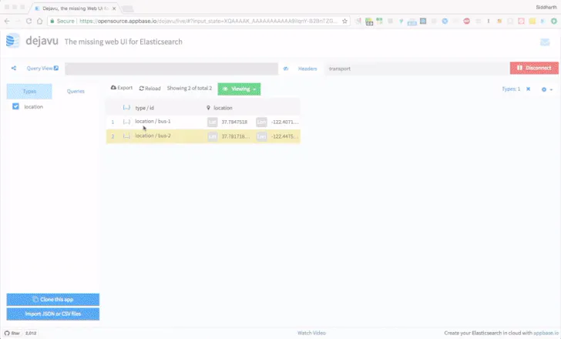Open the green Viewing mode dropdown
561x339 pixels.
239,89
